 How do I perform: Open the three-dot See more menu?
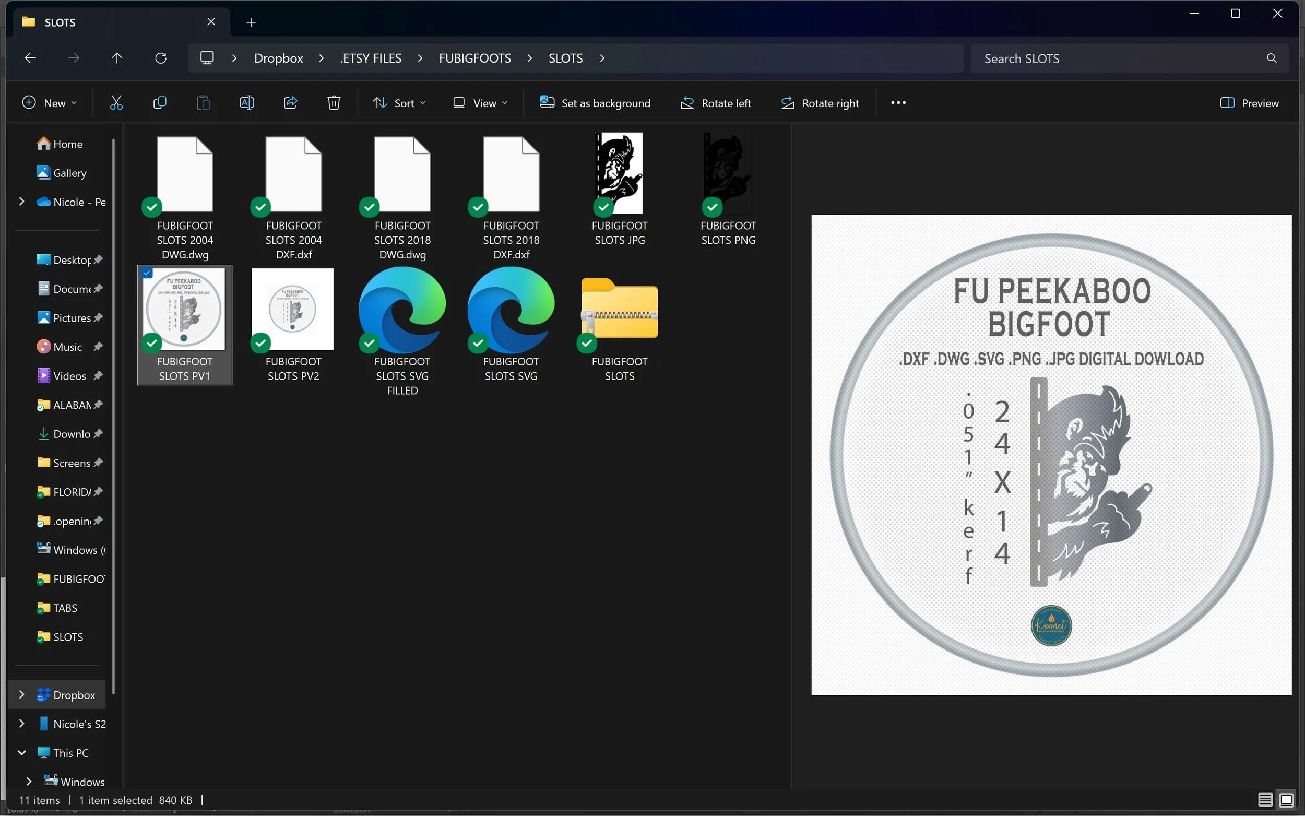coord(898,102)
